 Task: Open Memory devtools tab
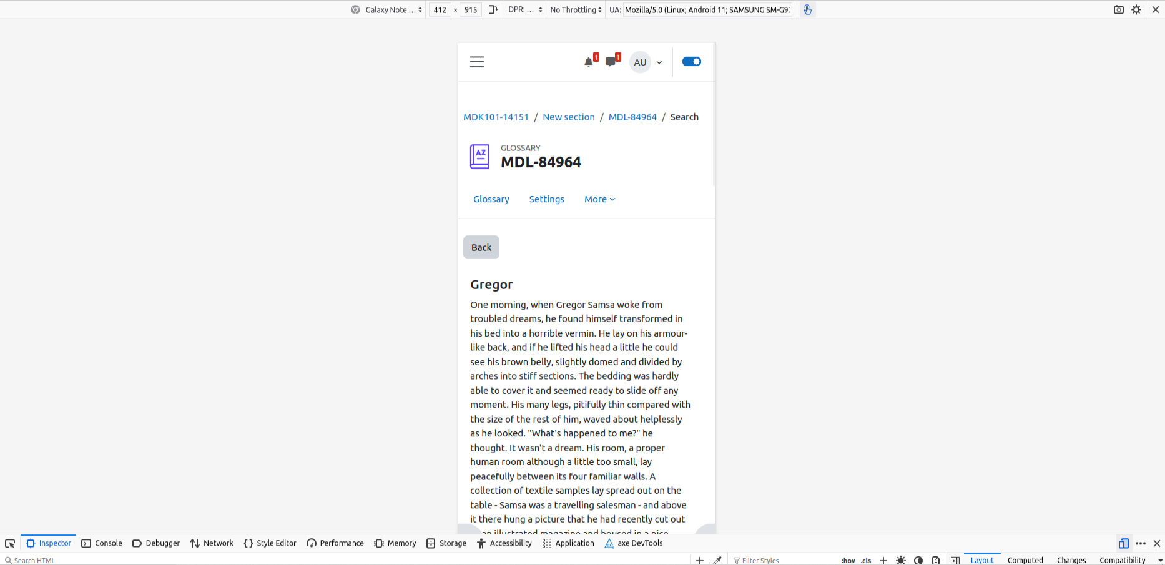click(395, 543)
